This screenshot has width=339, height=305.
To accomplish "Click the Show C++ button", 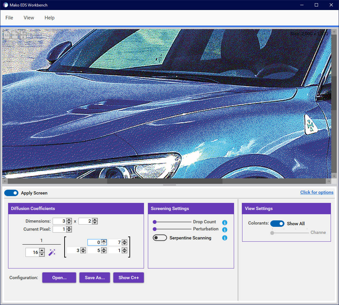I will [x=128, y=278].
